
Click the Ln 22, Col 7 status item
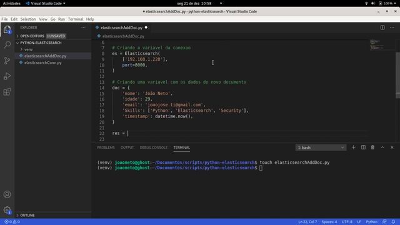click(307, 222)
